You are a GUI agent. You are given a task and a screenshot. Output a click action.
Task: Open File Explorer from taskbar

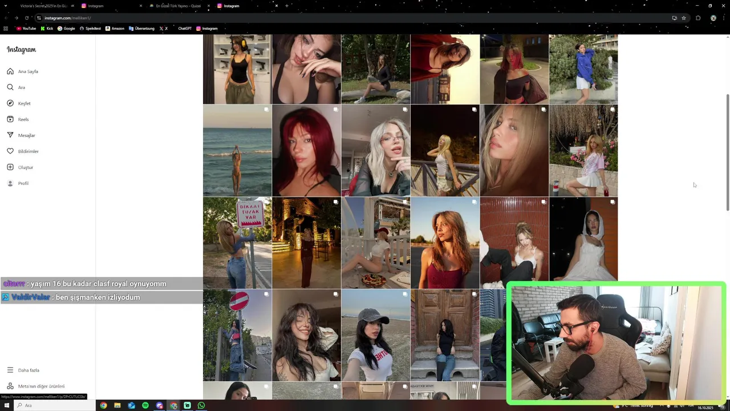[117, 405]
